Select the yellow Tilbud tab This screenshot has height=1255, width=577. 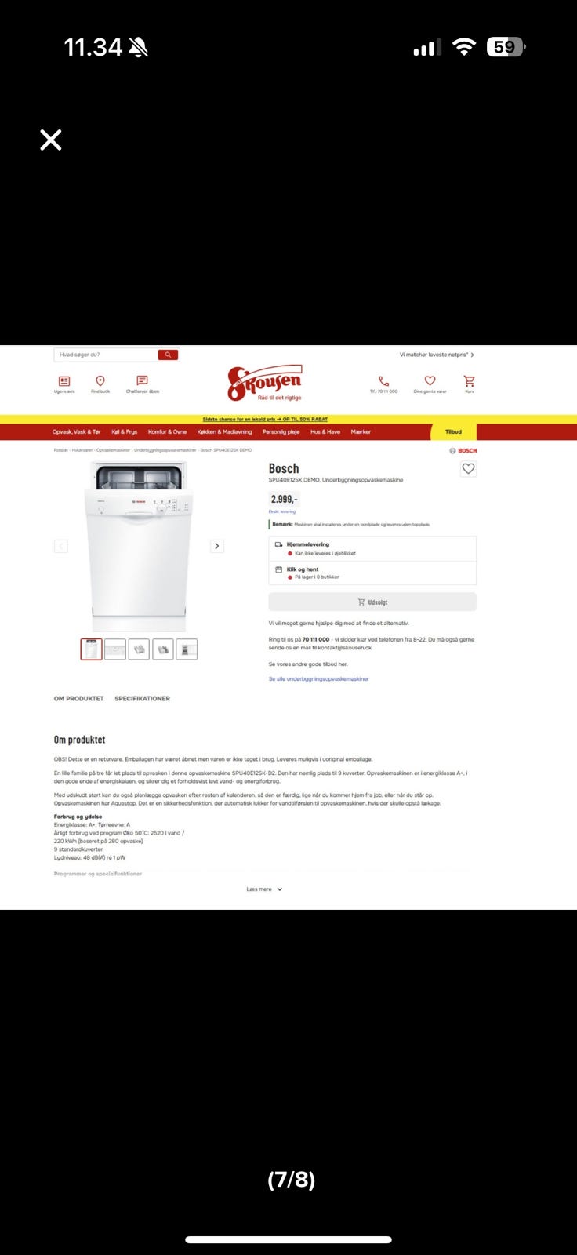coord(454,431)
